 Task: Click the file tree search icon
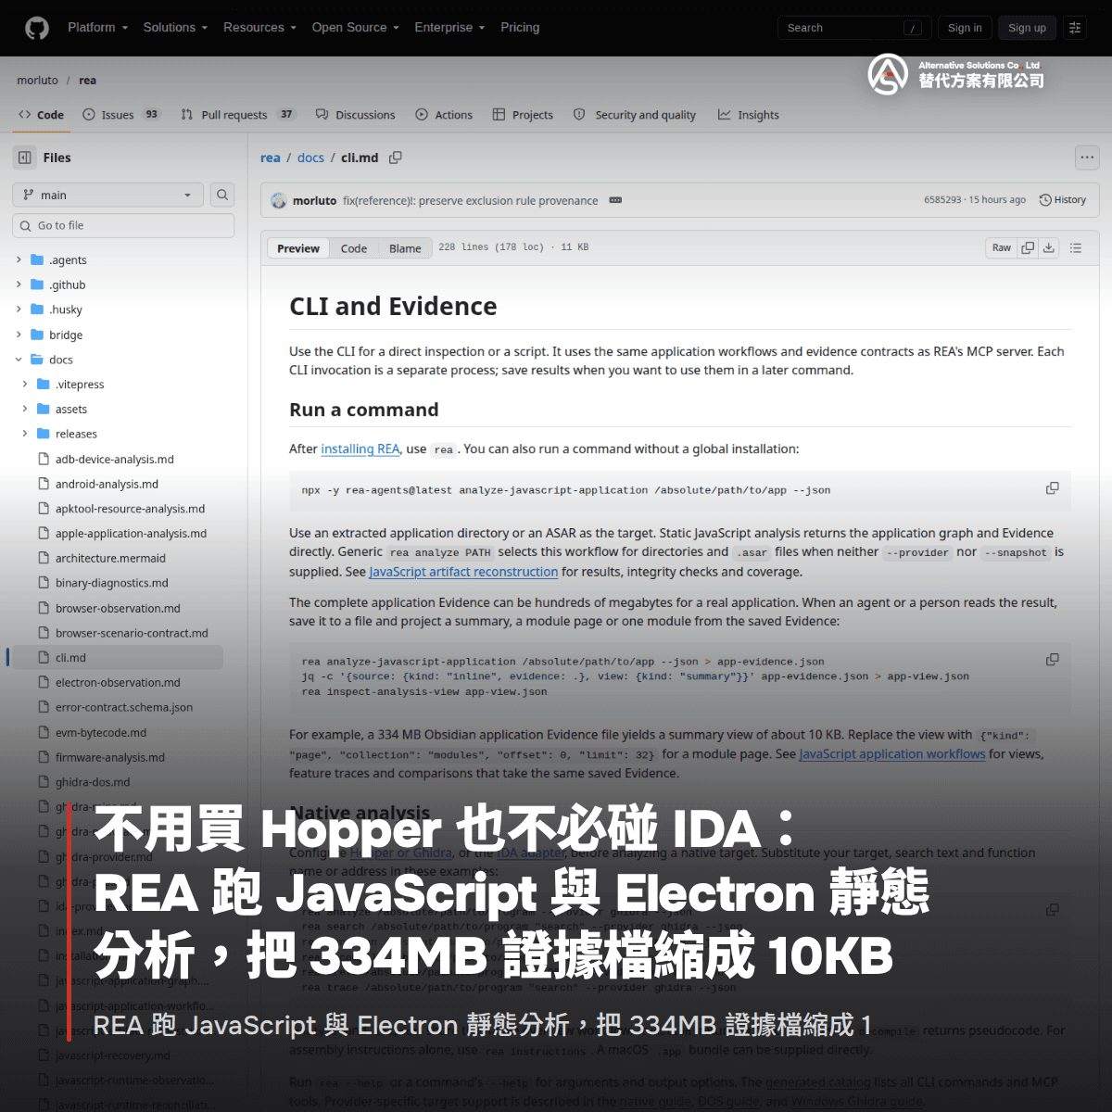pos(222,195)
